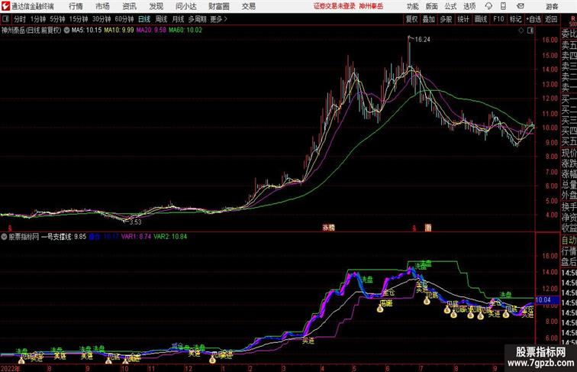Open the 交易 menu
Image resolution: width=577 pixels, height=372 pixels.
248,6
